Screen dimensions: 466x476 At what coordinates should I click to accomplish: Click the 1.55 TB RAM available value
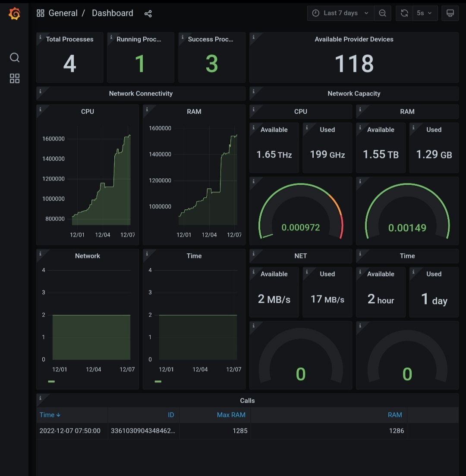pos(381,155)
